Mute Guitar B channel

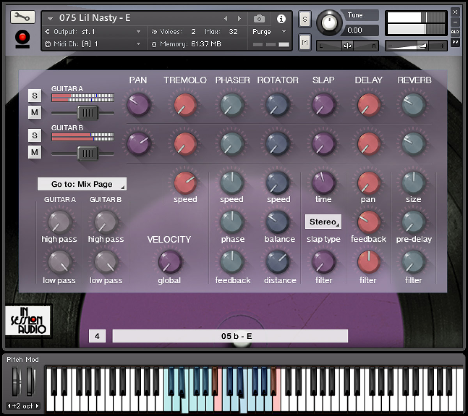(35, 152)
